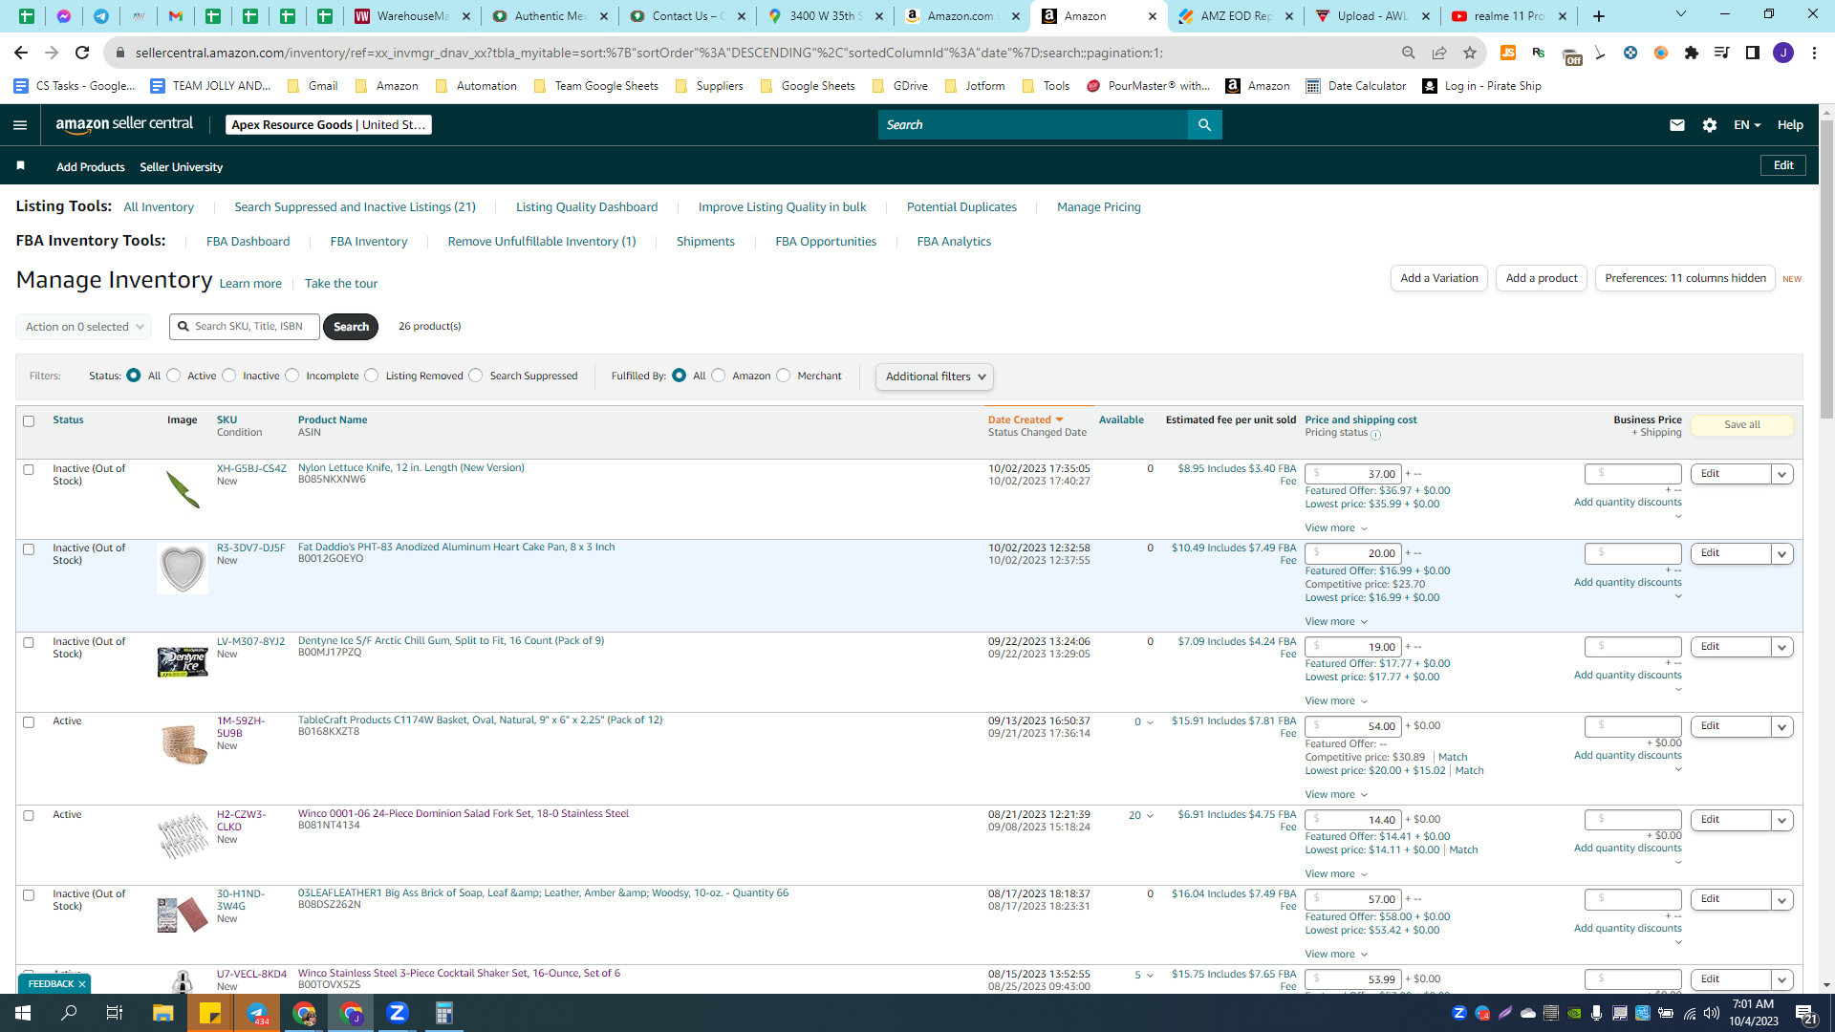The image size is (1835, 1032).
Task: Switch to the Amazon.com browser tab
Action: pos(962,16)
